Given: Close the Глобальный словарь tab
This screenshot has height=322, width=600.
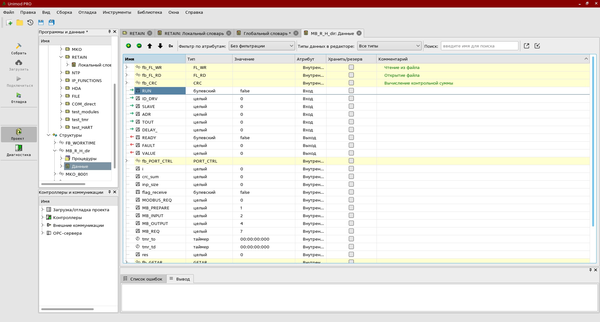Looking at the screenshot, I should 296,33.
